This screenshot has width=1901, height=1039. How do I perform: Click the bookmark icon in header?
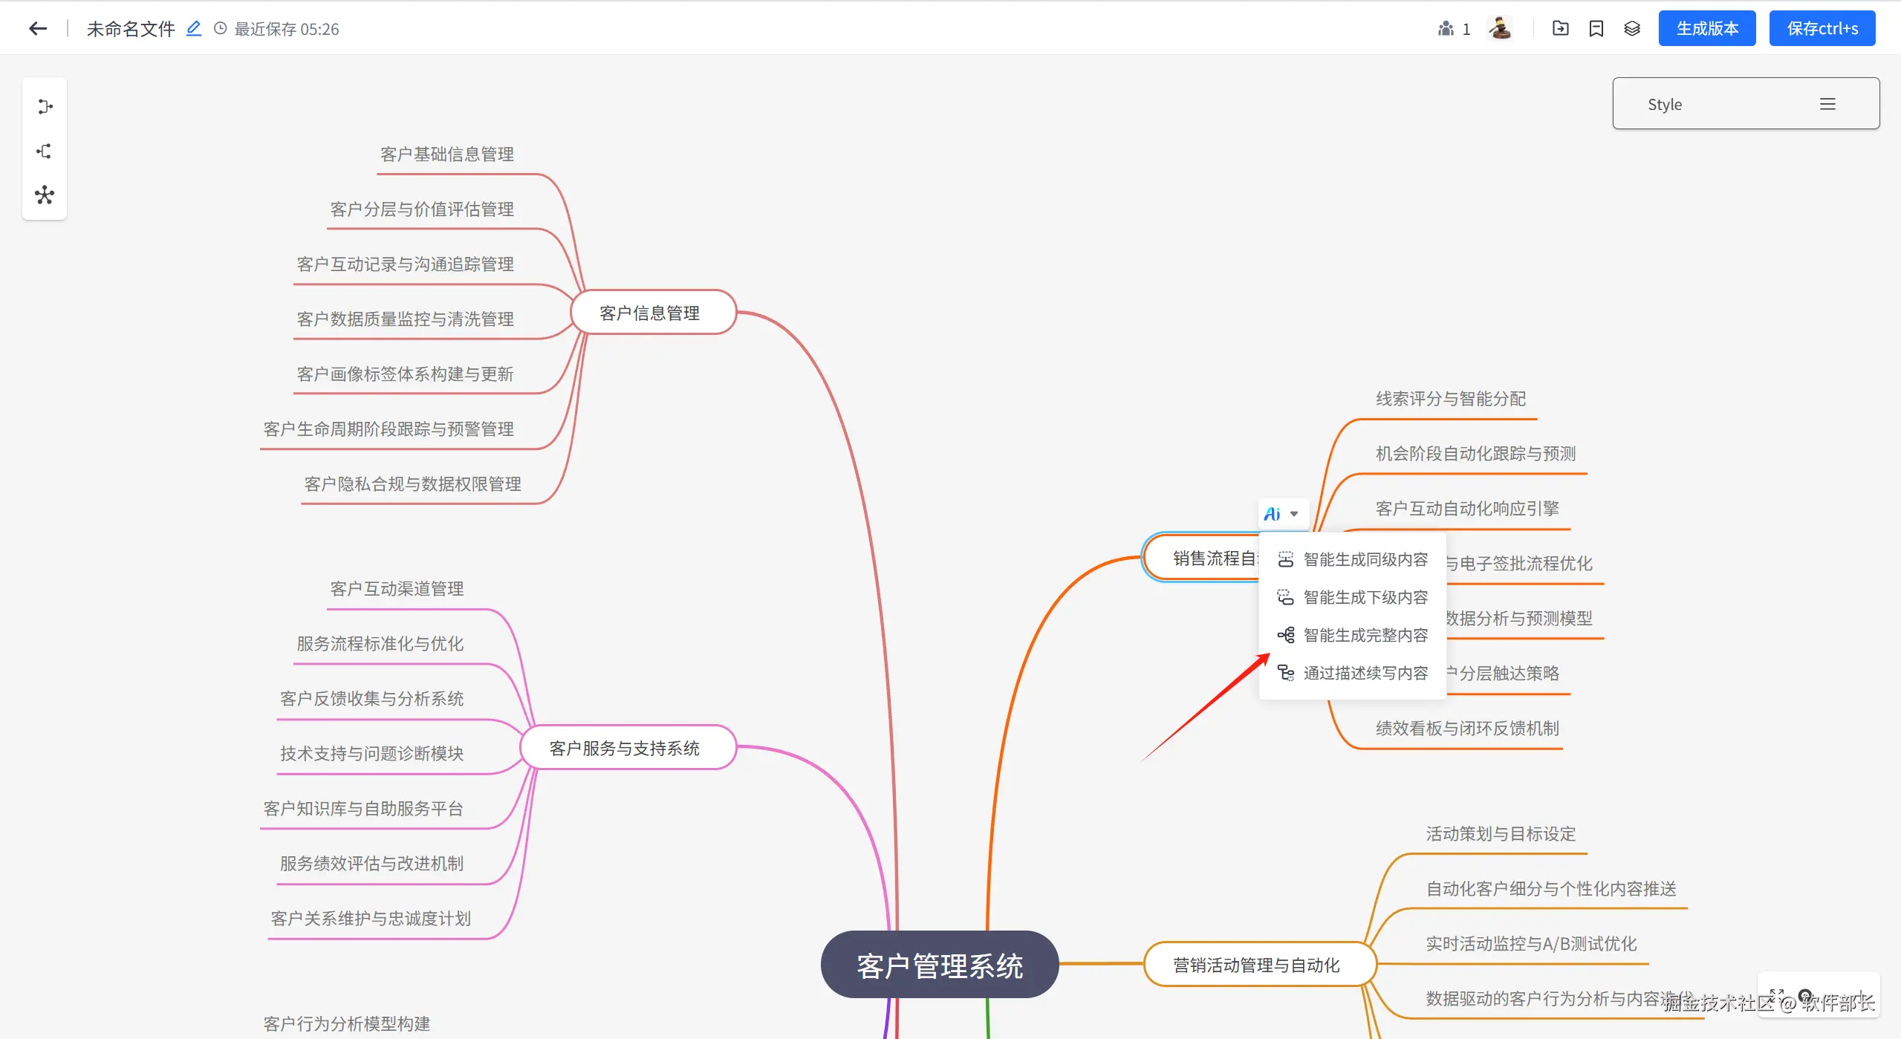(1596, 29)
